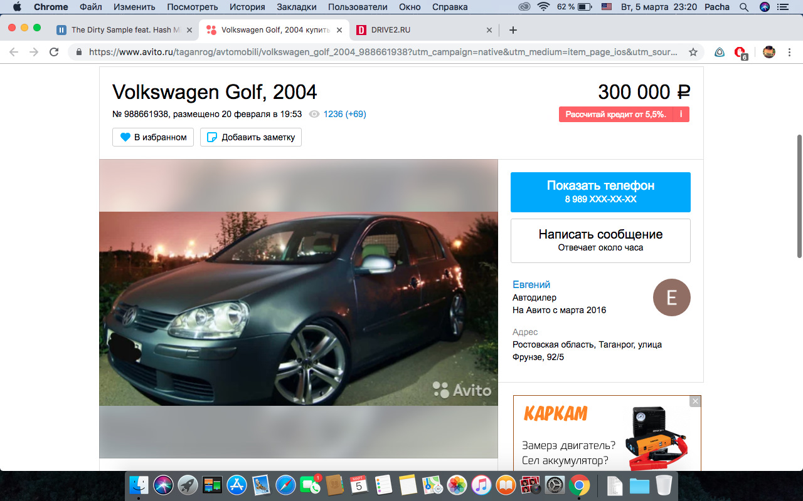This screenshot has height=501, width=803.
Task: Click the view count 1236 (+69)
Action: pyautogui.click(x=344, y=114)
